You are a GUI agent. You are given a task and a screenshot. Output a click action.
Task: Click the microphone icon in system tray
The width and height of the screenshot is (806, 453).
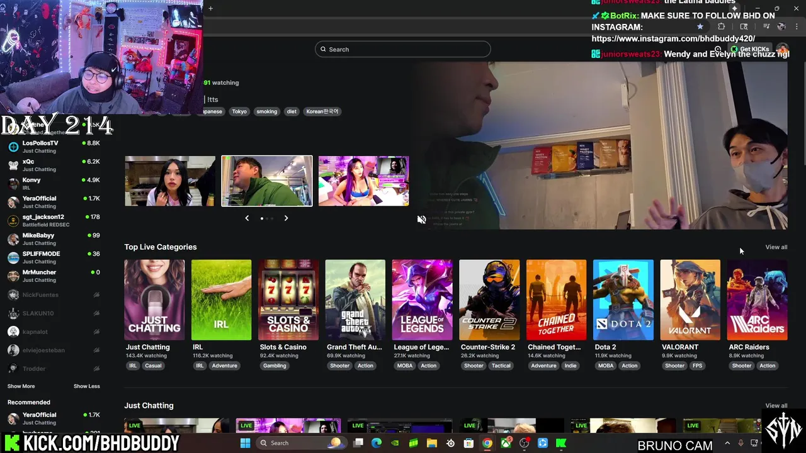pyautogui.click(x=741, y=443)
